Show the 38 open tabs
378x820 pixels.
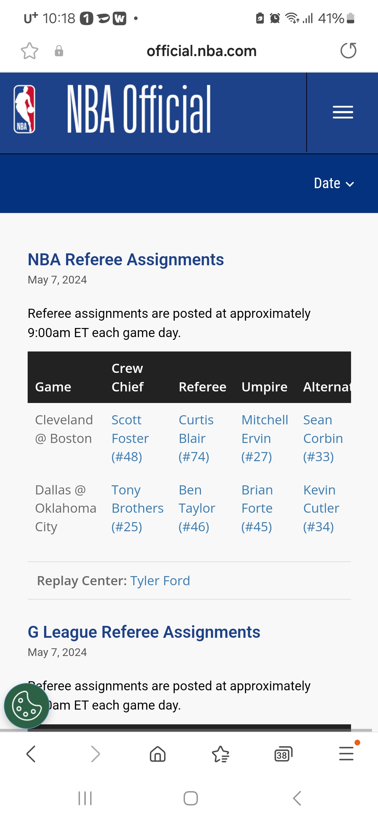click(x=283, y=754)
